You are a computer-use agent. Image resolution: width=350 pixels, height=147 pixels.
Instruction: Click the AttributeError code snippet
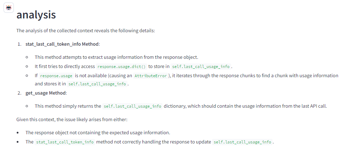[x=151, y=76]
